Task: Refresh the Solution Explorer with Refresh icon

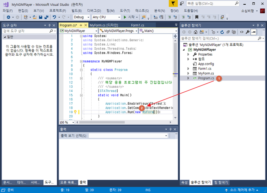Action: tap(222, 32)
